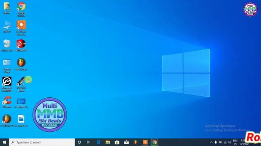Open the user folder icon on desktop
Screen dimensions: 261x146
[x=7, y=8]
